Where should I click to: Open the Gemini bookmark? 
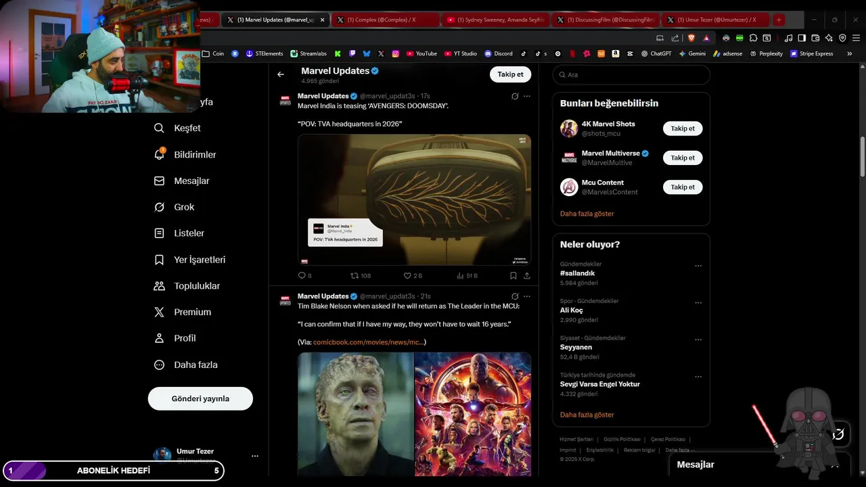point(691,53)
